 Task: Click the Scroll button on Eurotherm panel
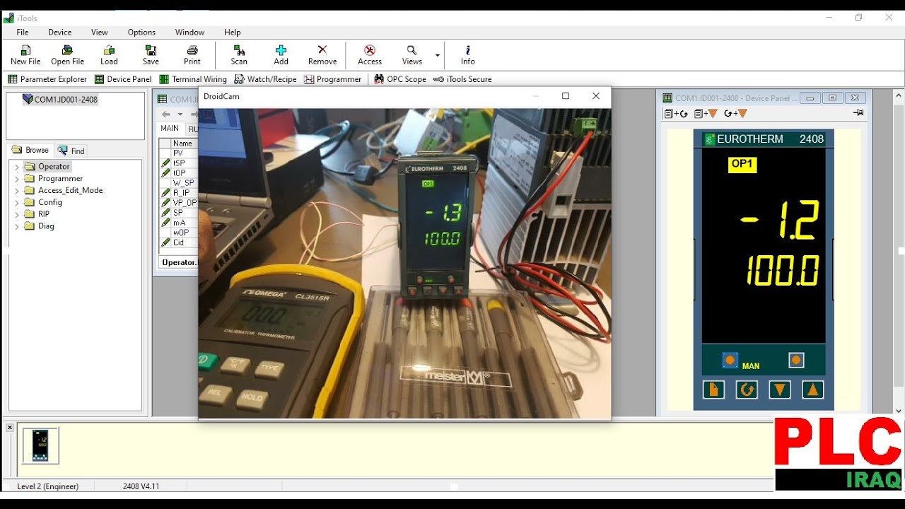[747, 390]
